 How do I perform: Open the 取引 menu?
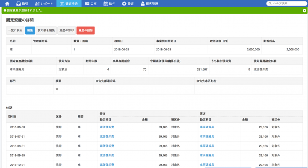[x=22, y=3]
